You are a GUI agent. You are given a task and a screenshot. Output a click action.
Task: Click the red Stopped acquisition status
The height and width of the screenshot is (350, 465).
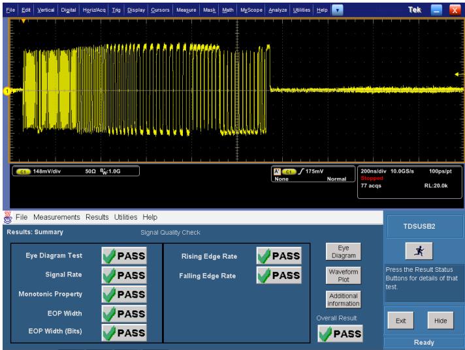point(372,178)
